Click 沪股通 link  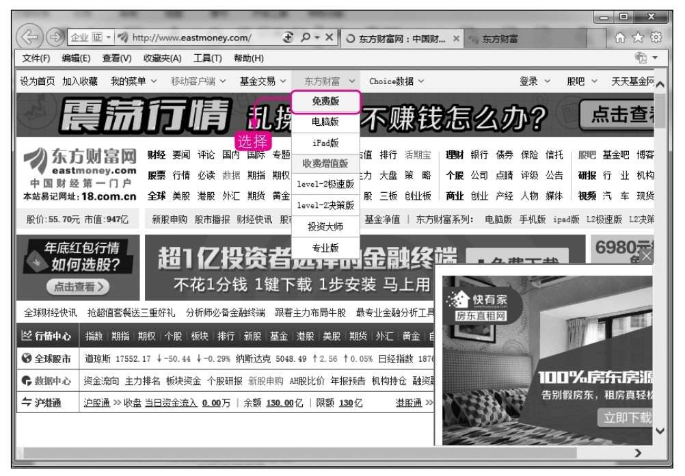pos(96,403)
